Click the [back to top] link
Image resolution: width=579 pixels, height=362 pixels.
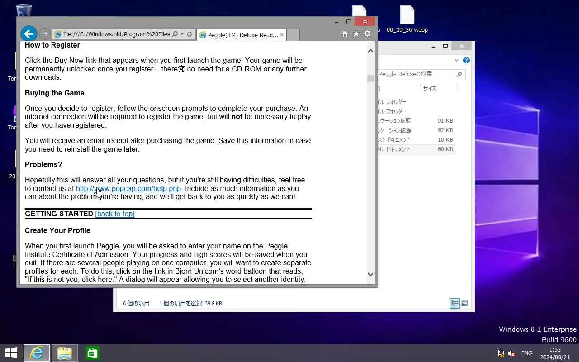115,214
